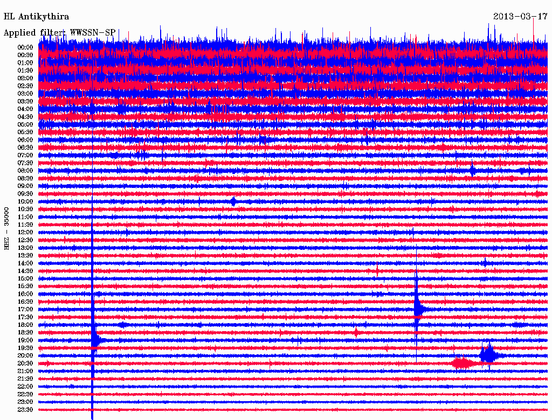This screenshot has width=552, height=420.
Task: Click the date label 2013-03-17
Action: point(520,17)
